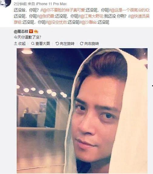Open the @张奶霞 mention link
153x174 pixels.
[46, 16]
